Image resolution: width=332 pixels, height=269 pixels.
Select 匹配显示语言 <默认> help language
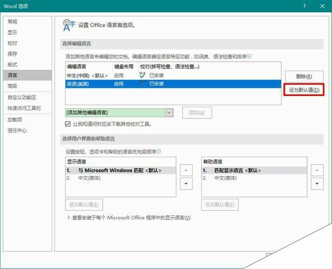254,170
